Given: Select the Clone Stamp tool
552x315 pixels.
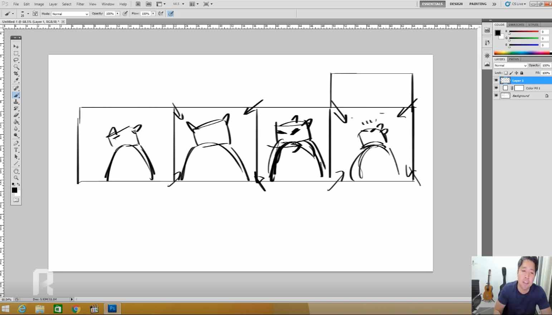Looking at the screenshot, I should [x=16, y=102].
